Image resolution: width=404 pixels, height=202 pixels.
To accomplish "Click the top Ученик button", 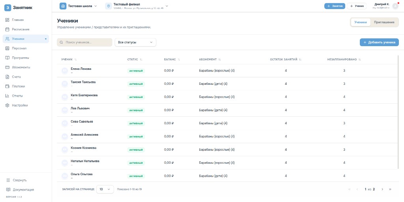I will pos(357,6).
